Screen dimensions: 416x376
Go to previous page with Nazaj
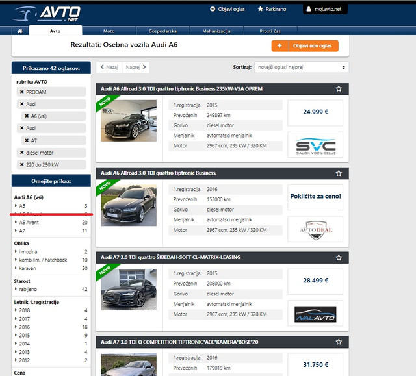109,67
